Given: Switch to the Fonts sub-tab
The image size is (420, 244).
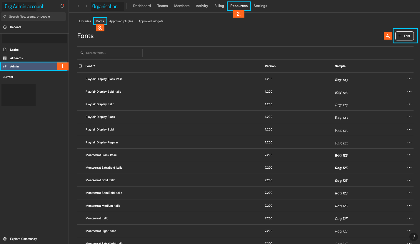Looking at the screenshot, I should tap(100, 21).
